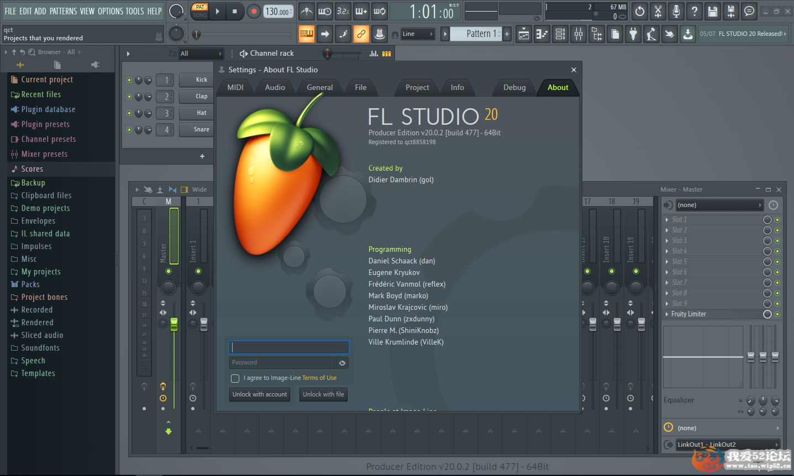Click Unlock with file button
Screen dimensions: 794x476
coord(323,394)
